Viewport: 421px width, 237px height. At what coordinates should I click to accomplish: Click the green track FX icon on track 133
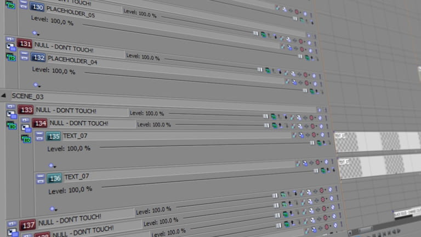coord(272,116)
